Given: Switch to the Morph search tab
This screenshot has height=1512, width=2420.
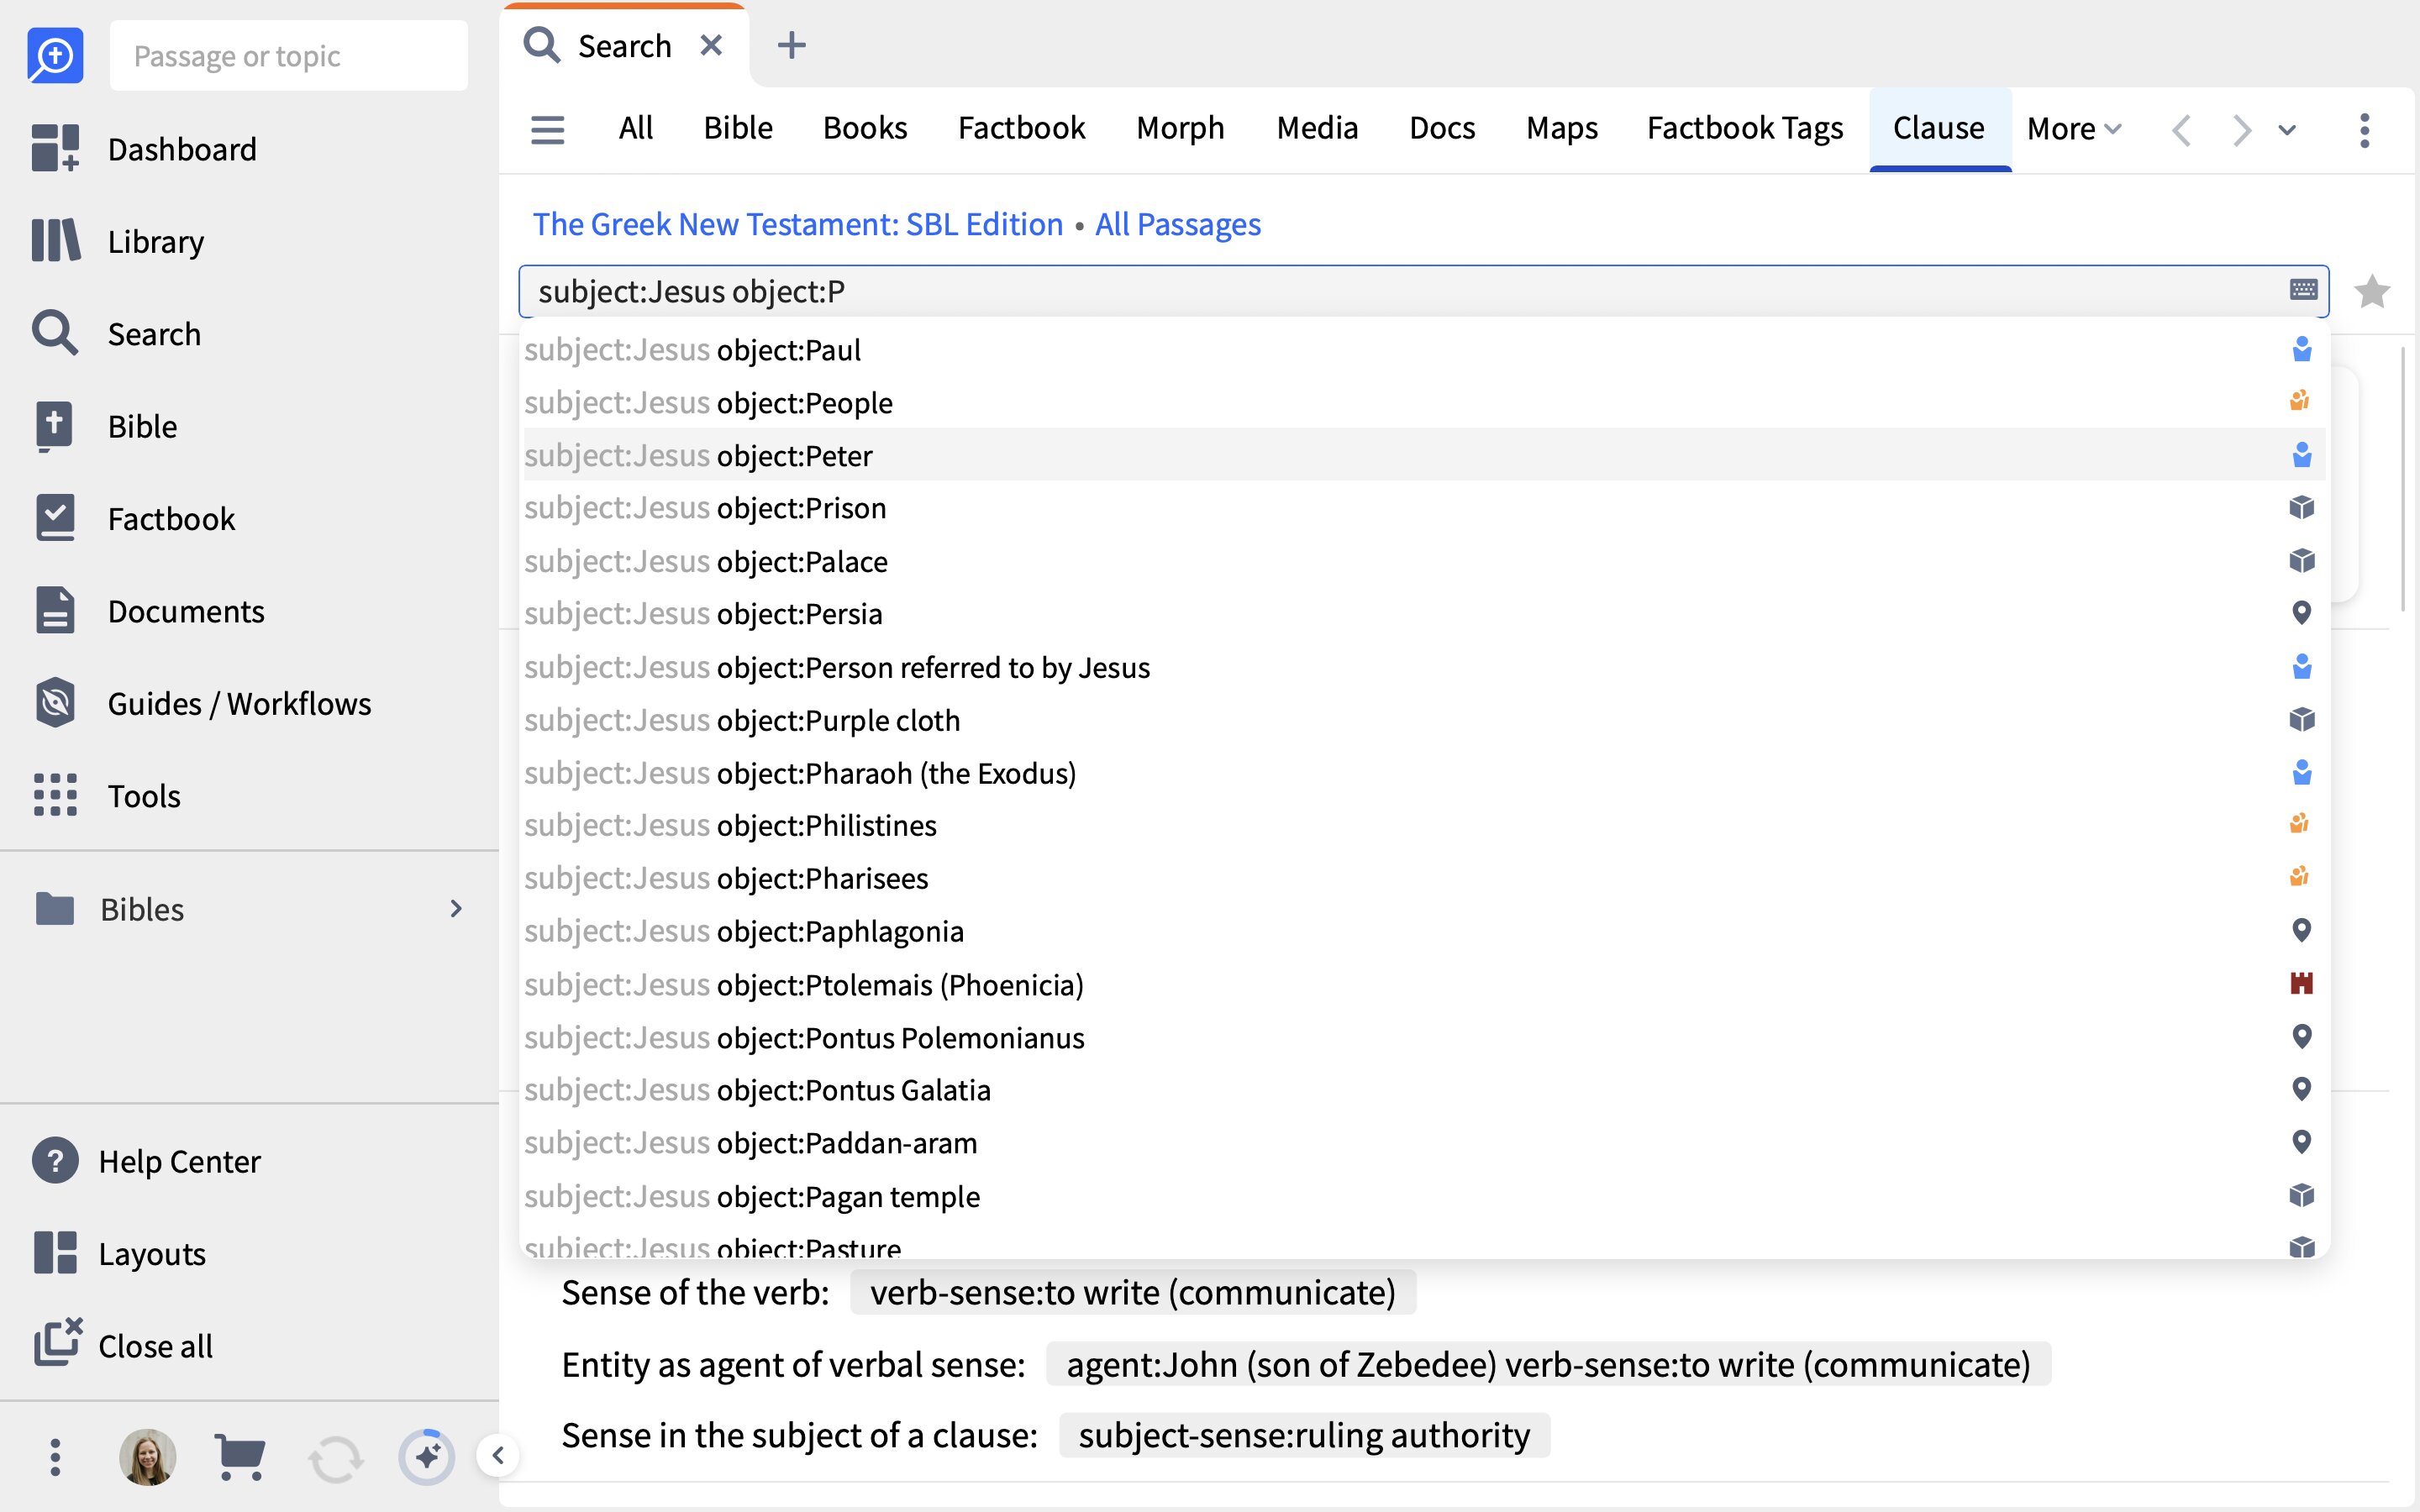Looking at the screenshot, I should 1180,129.
